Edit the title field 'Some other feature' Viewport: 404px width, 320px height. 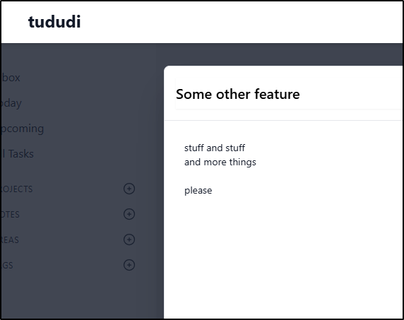click(289, 94)
